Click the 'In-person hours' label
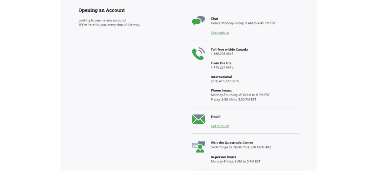This screenshot has width=380, height=171. point(223,157)
